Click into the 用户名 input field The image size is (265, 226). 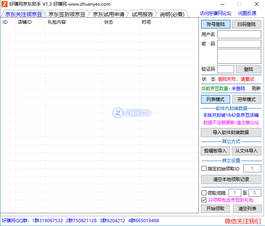point(239,35)
